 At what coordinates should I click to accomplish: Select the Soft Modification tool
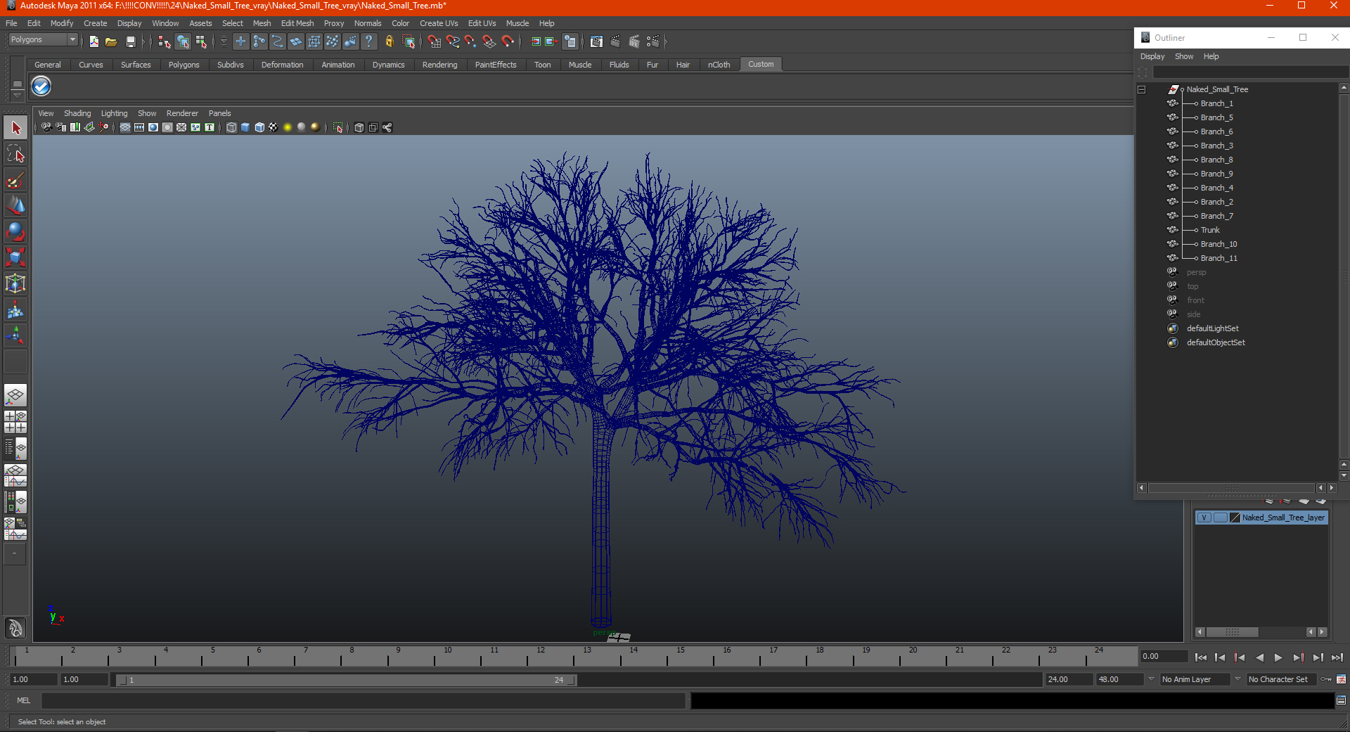click(15, 309)
